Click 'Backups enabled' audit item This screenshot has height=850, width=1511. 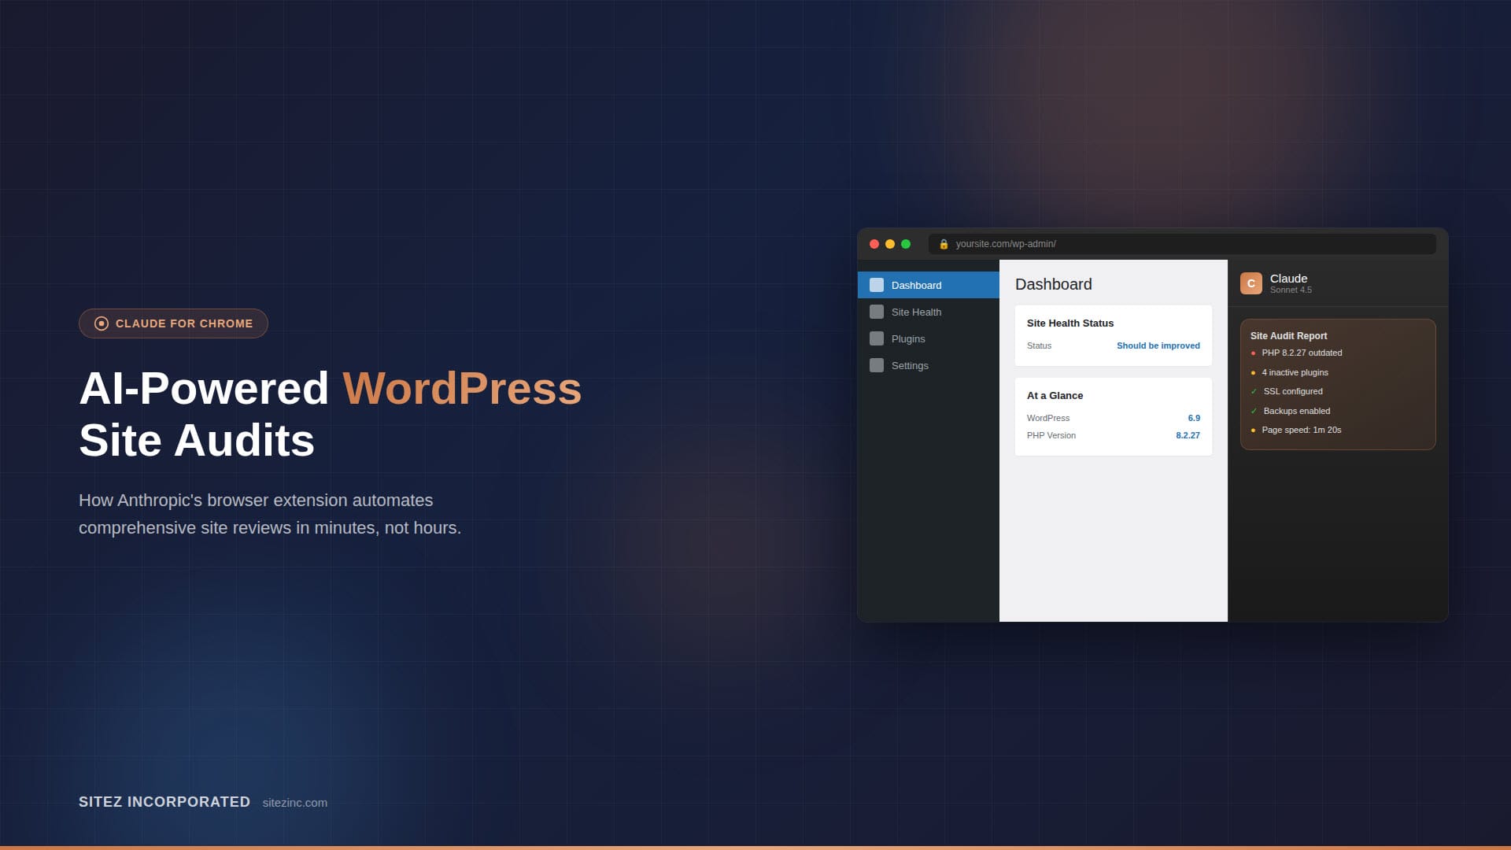click(x=1296, y=411)
